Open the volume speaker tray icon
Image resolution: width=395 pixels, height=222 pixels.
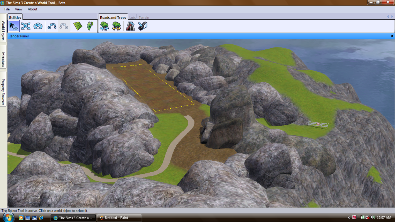click(373, 217)
